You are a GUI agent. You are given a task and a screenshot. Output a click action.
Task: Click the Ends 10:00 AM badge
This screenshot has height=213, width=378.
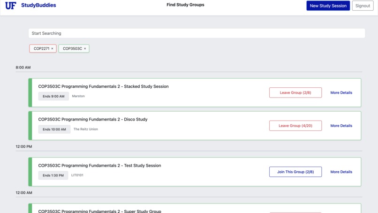pyautogui.click(x=54, y=129)
